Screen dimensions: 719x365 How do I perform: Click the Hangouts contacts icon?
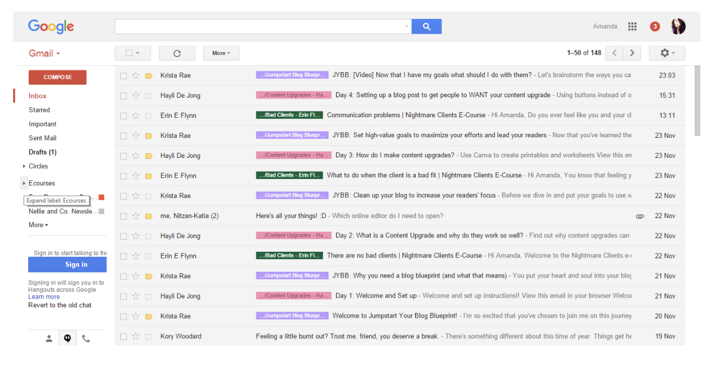(x=49, y=338)
